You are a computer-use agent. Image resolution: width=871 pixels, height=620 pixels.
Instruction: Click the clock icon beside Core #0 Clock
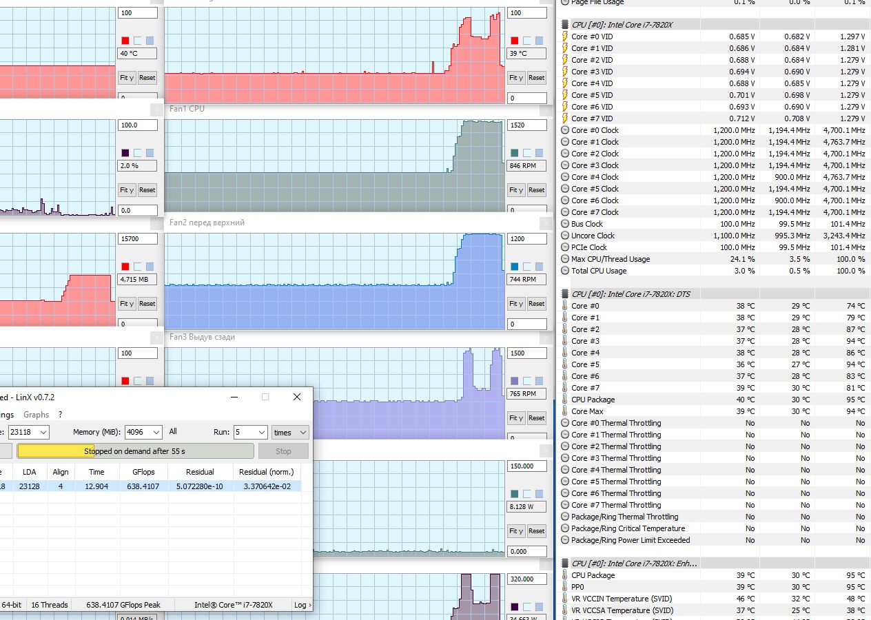(565, 130)
